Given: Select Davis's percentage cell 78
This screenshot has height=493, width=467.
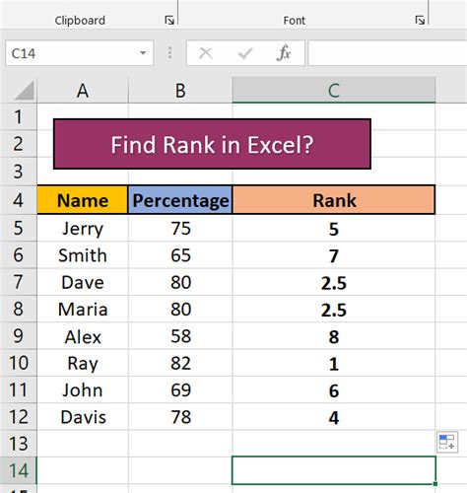Looking at the screenshot, I should click(x=180, y=417).
